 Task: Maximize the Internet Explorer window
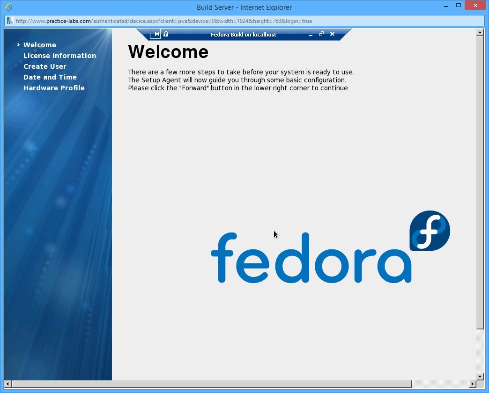[459, 6]
